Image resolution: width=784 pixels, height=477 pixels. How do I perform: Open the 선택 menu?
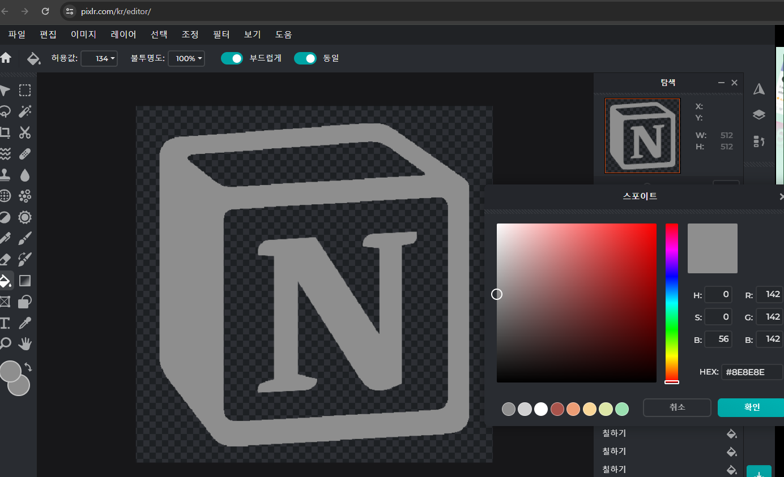pos(159,35)
